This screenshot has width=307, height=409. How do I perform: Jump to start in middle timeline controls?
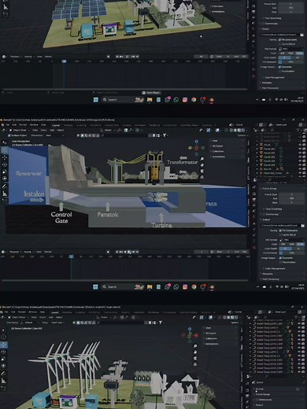click(x=117, y=252)
